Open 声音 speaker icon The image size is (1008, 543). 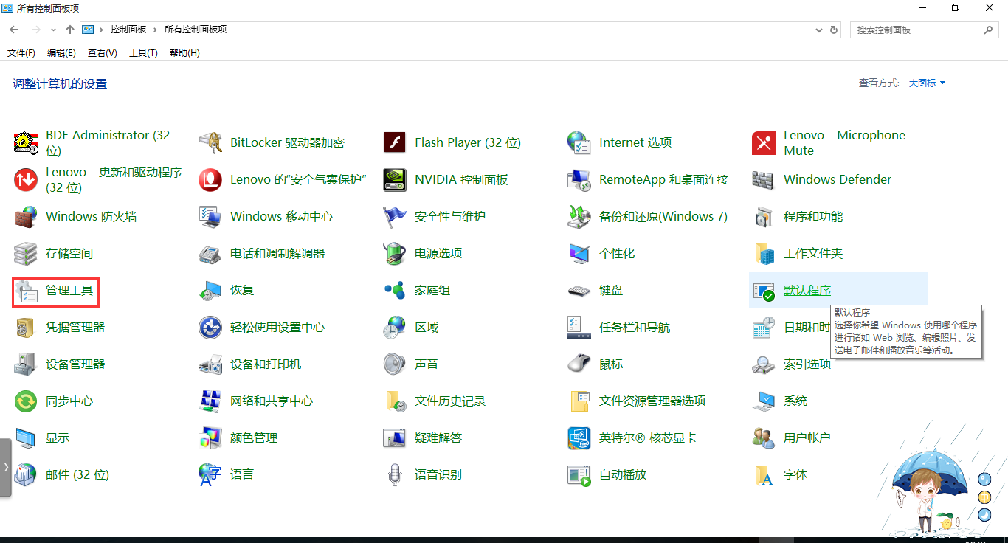click(395, 364)
